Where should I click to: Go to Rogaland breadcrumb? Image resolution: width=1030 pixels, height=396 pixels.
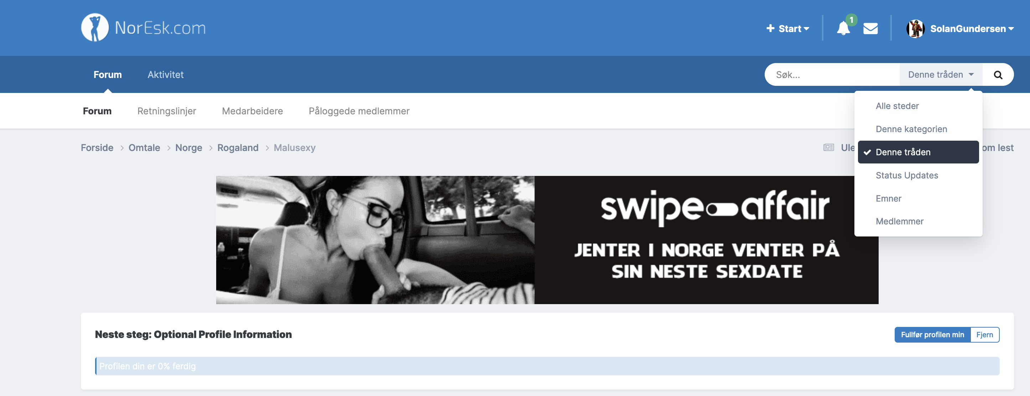pyautogui.click(x=238, y=147)
